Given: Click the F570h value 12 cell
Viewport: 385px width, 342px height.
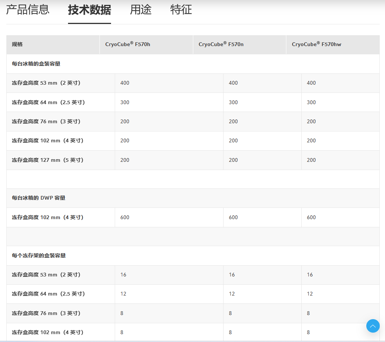Looking at the screenshot, I should [x=169, y=294].
